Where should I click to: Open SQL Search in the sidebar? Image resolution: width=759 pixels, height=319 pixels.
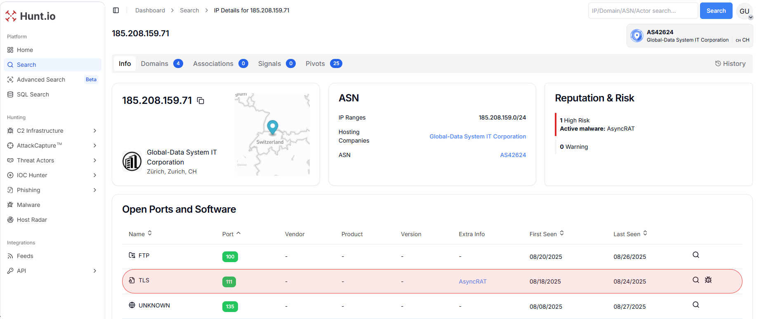coord(52,94)
